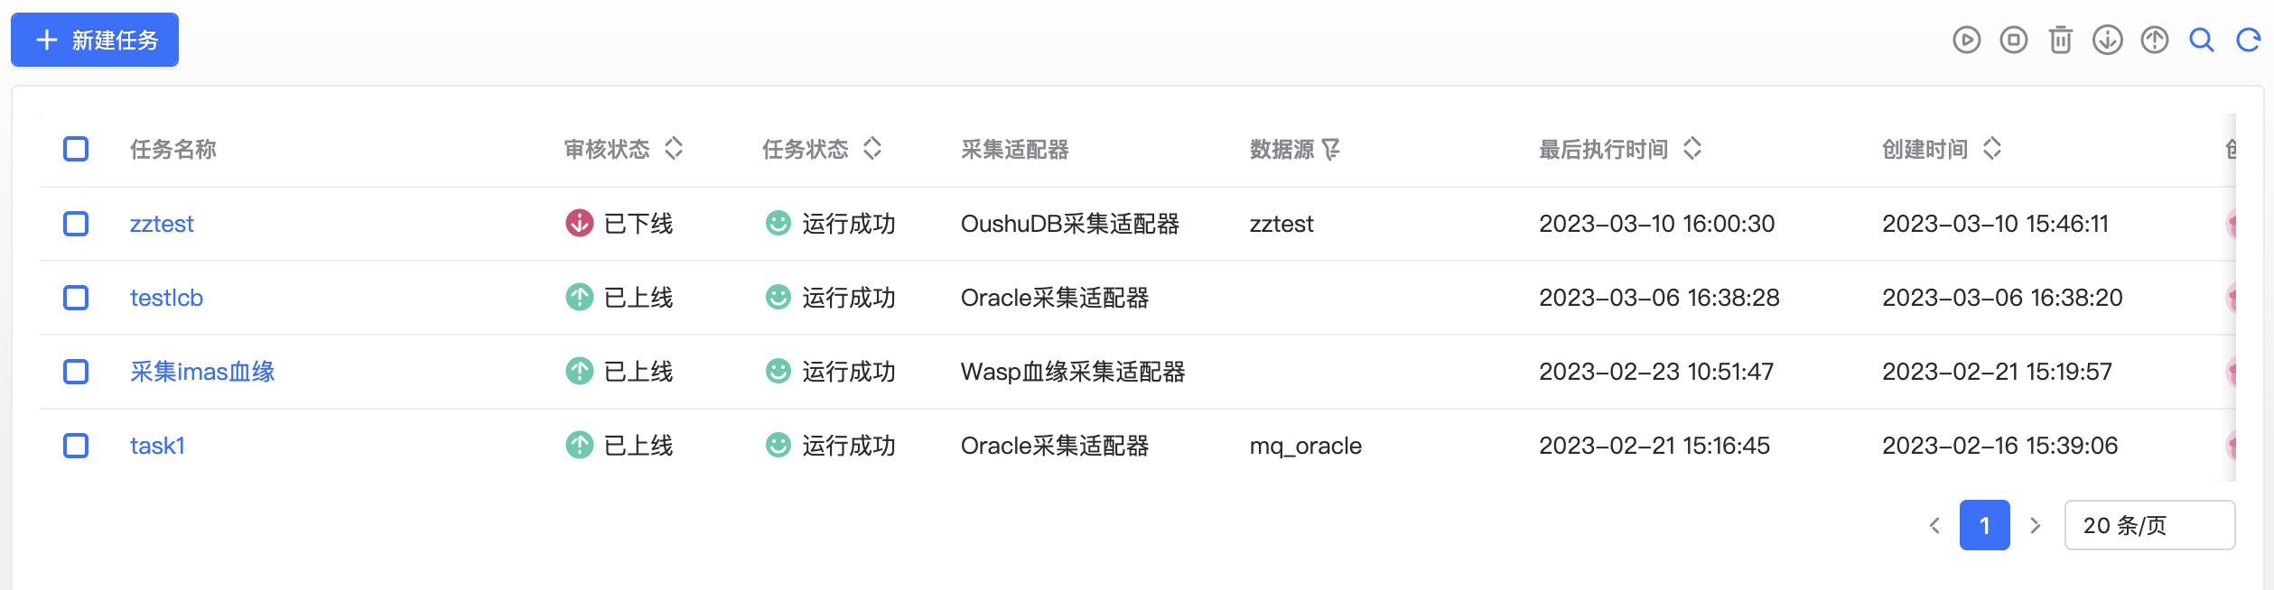Open the 20 条/页 page size dropdown
Screen dimensions: 2274x590
pos(2149,525)
